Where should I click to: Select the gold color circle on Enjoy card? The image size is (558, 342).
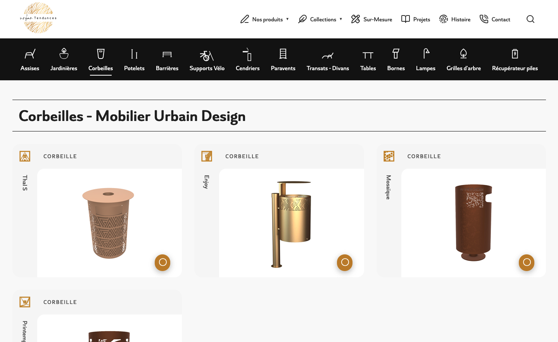coord(345,263)
